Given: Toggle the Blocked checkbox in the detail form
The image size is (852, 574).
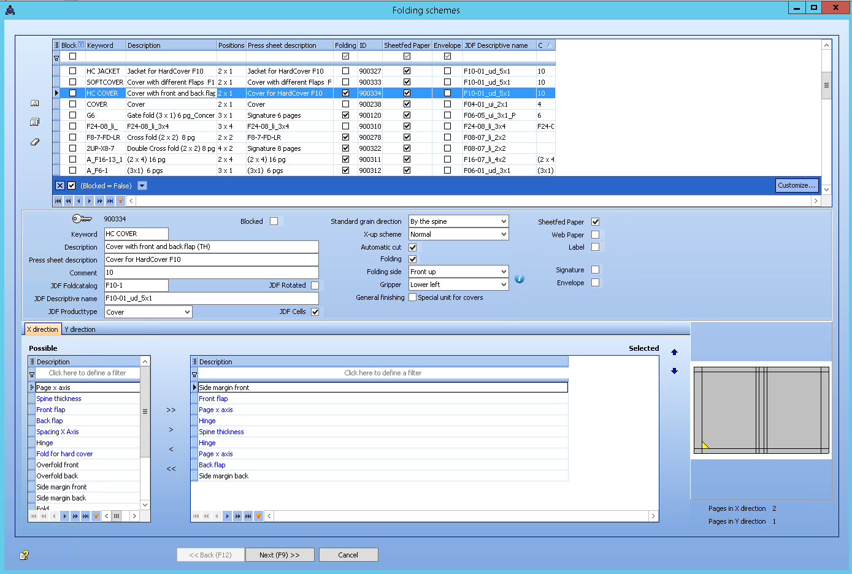Looking at the screenshot, I should pos(274,221).
